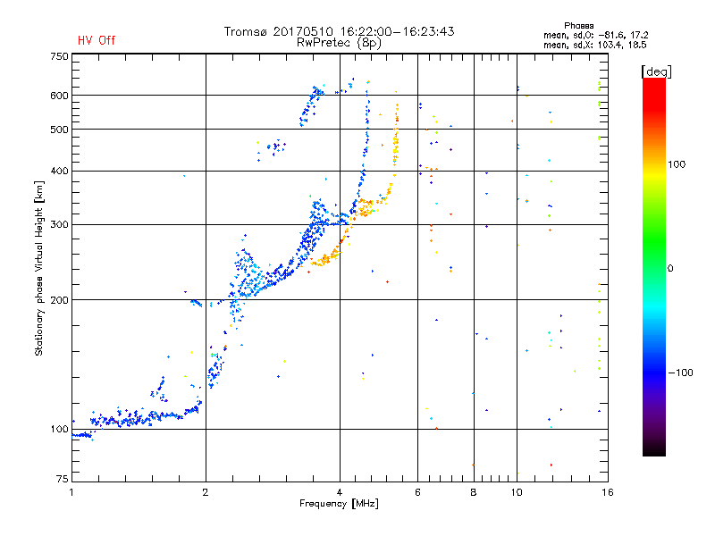This screenshot has height=536, width=715.
Task: Click the [deg] colorbar unit label
Action: tap(656, 71)
